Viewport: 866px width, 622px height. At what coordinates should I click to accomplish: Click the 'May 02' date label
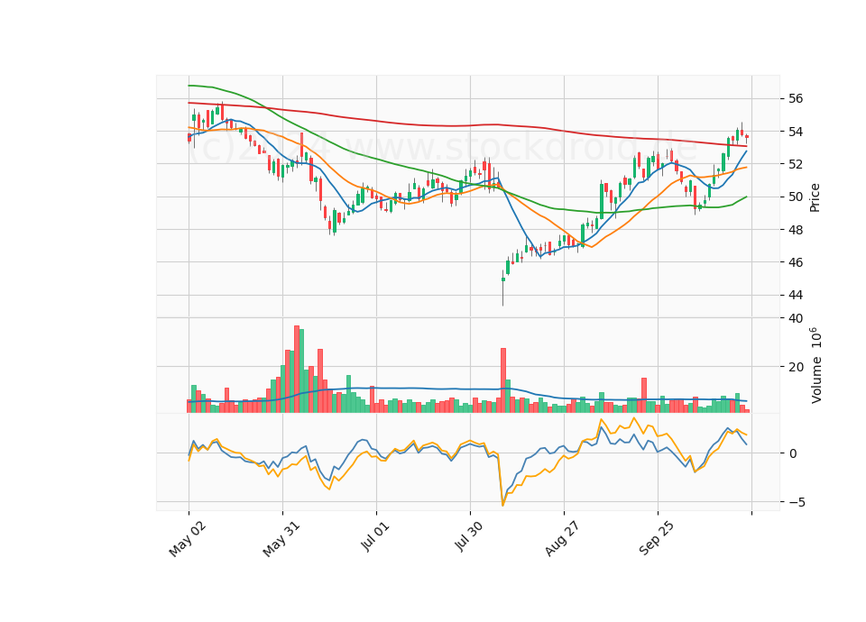[188, 539]
